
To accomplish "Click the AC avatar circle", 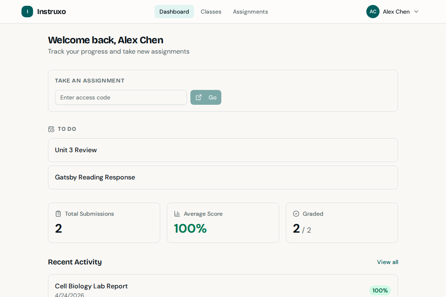I will point(372,12).
